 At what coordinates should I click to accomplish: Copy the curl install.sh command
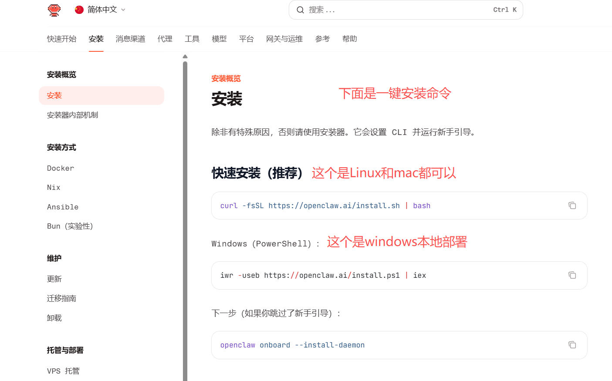[x=572, y=205]
